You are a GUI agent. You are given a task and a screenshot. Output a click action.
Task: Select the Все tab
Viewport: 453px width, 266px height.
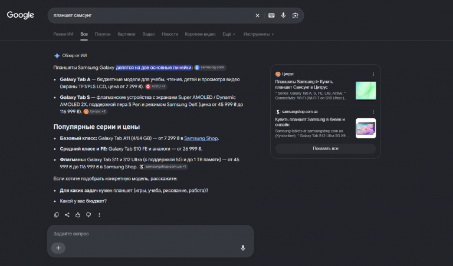tap(84, 34)
